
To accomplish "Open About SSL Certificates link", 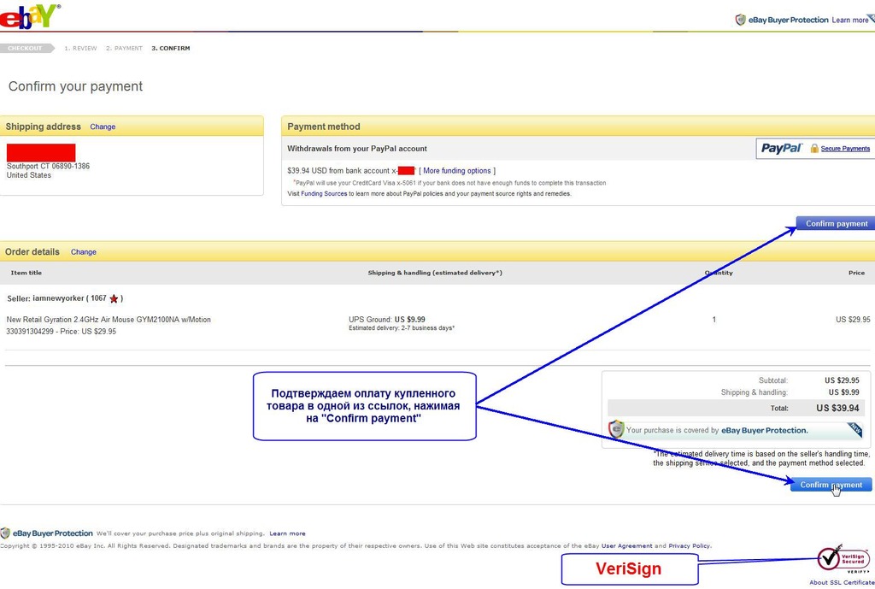I will point(842,582).
